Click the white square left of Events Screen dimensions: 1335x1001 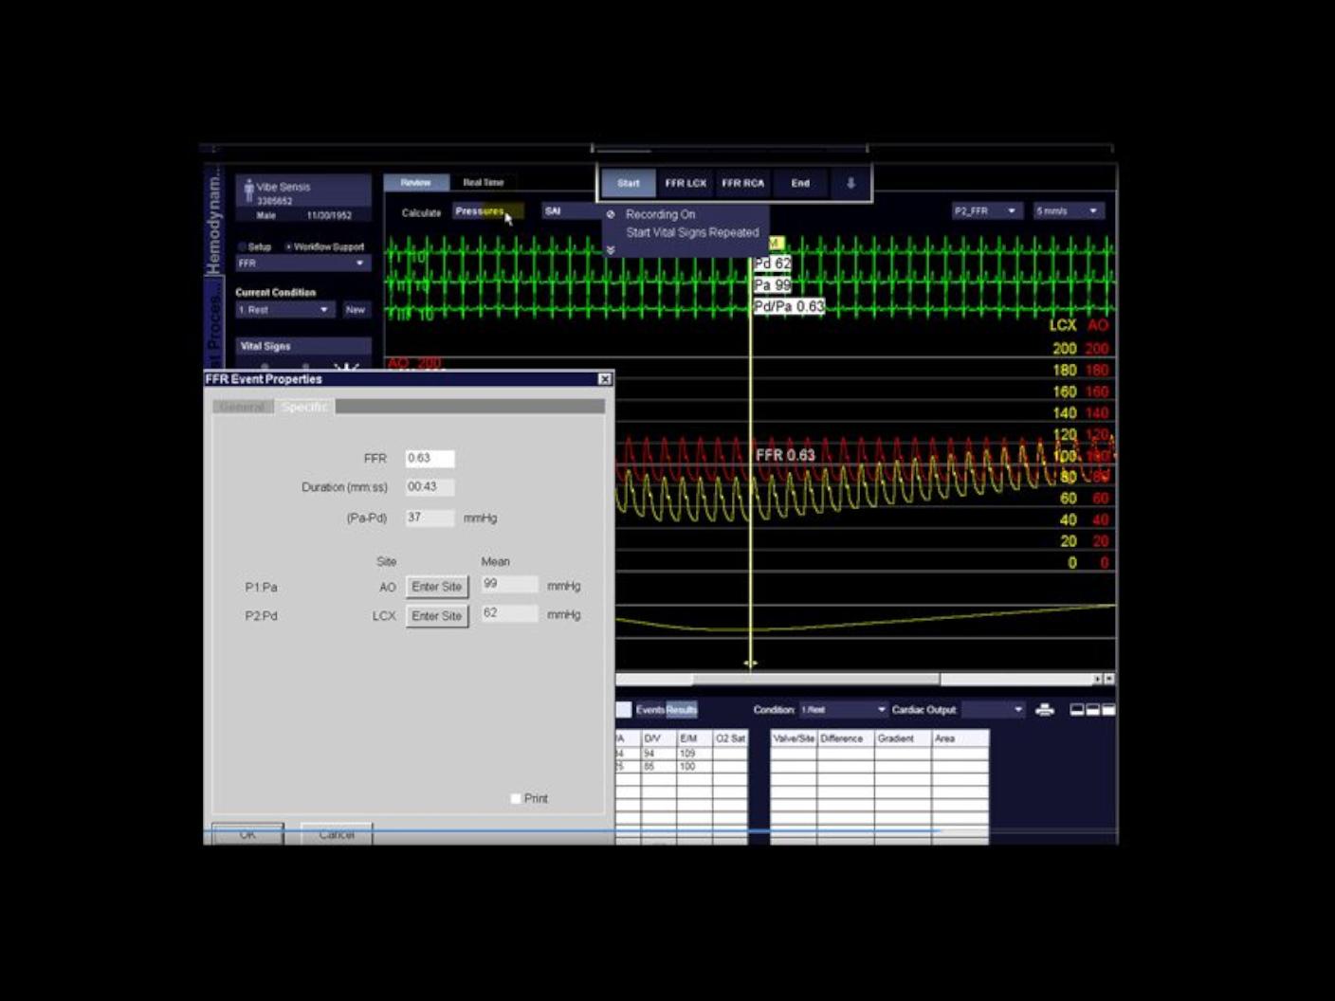(623, 709)
